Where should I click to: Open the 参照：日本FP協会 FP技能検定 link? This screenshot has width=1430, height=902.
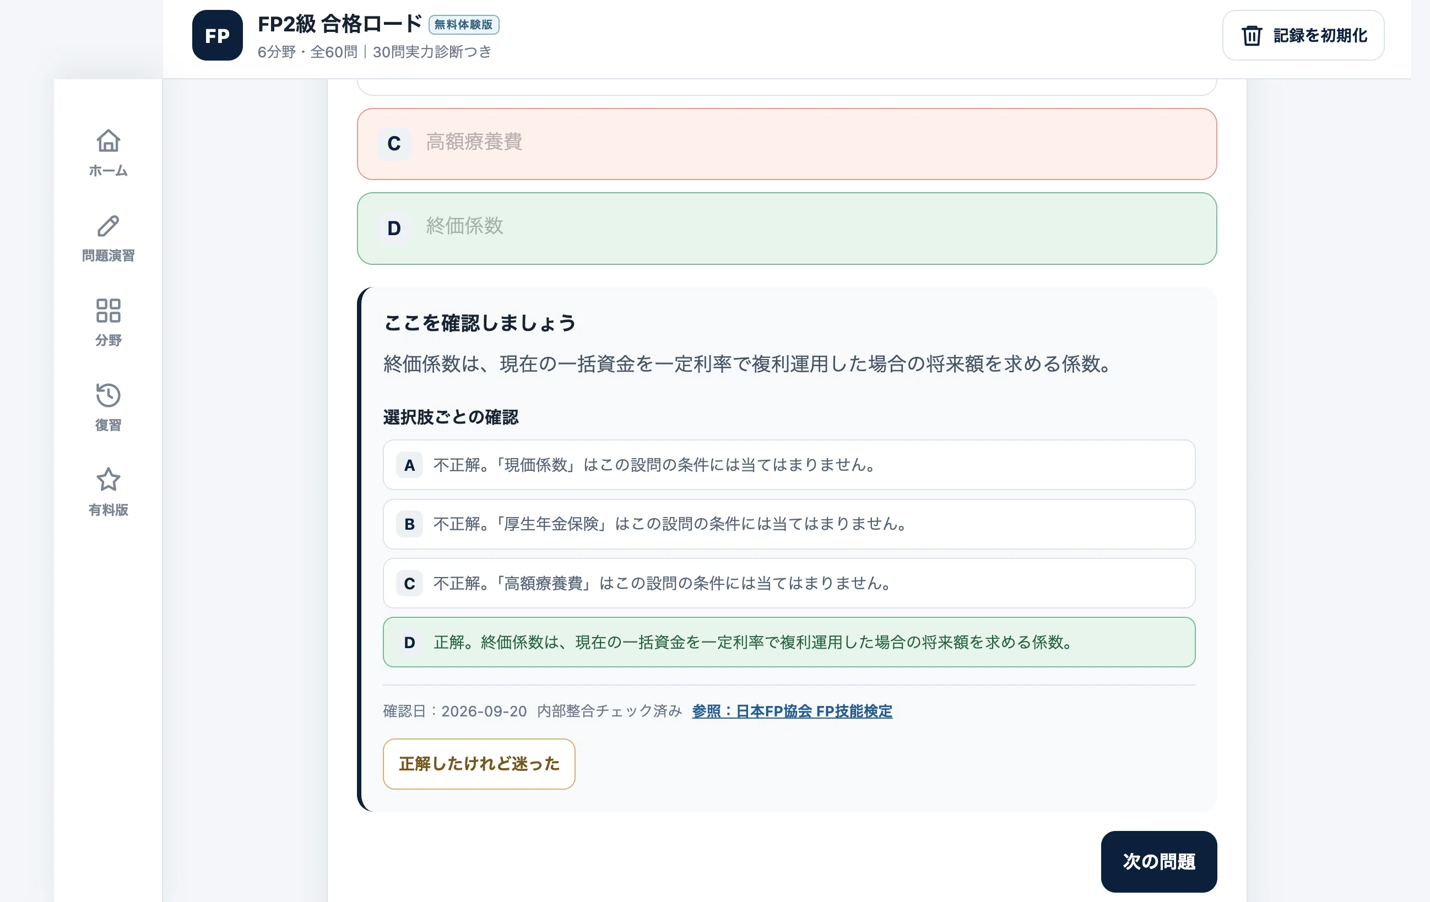(x=792, y=711)
